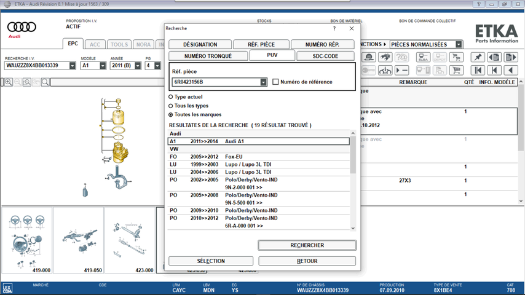Image resolution: width=525 pixels, height=295 pixels.
Task: Select the Type actuel radio option
Action: pyautogui.click(x=171, y=96)
